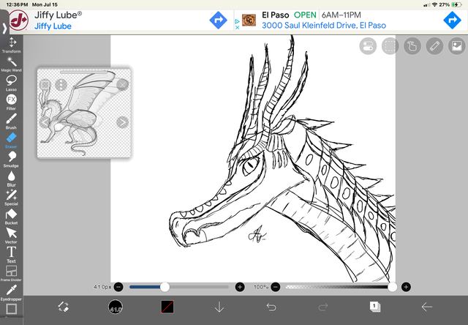Image resolution: width=468 pixels, height=325 pixels.
Task: Select the Magic Wand tool
Action: coord(12,64)
